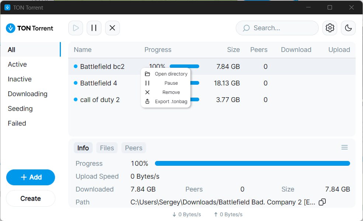
Task: Select the Battlefield 4 torrent row
Action: tap(98, 83)
